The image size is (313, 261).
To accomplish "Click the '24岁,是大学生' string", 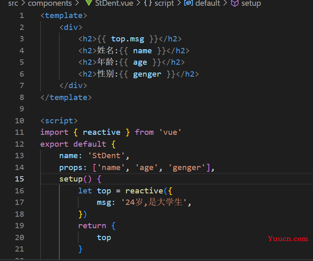I will pos(154,202).
